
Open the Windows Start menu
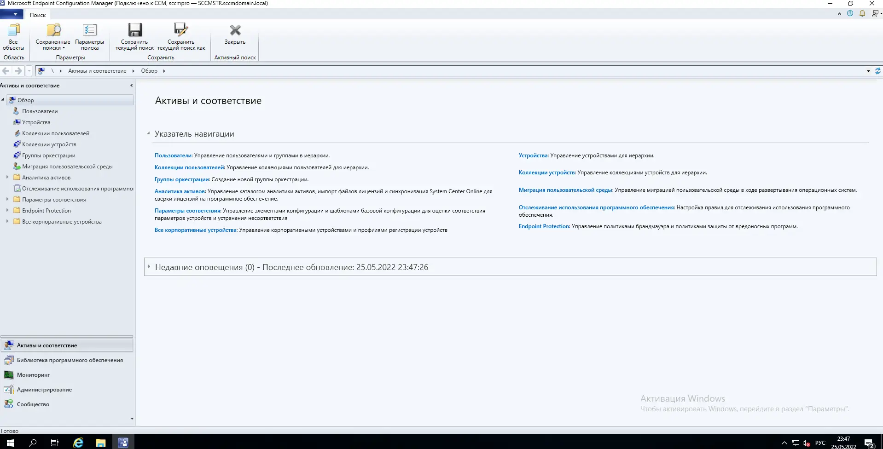click(x=11, y=443)
